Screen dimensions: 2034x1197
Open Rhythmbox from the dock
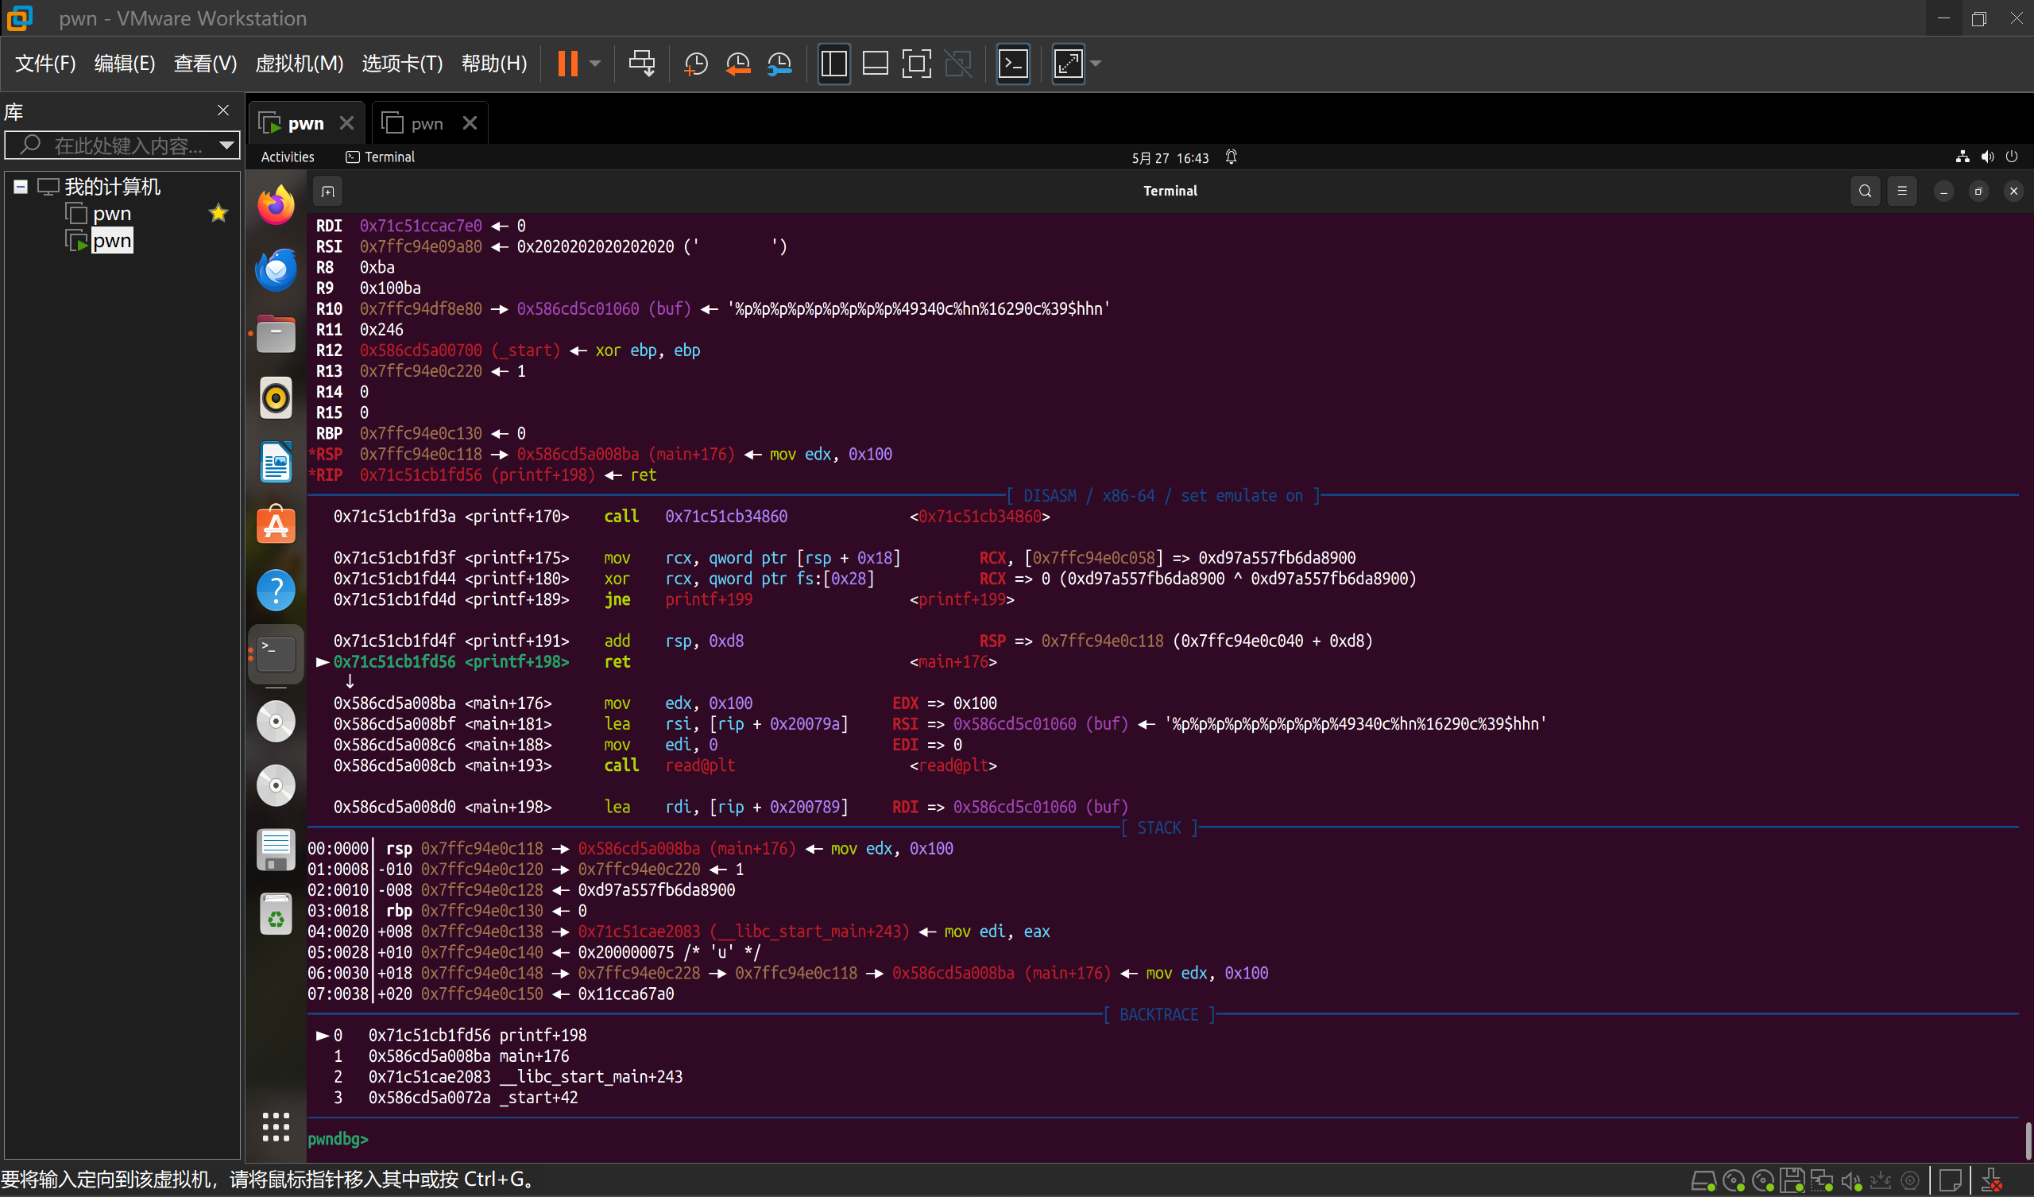[x=276, y=398]
